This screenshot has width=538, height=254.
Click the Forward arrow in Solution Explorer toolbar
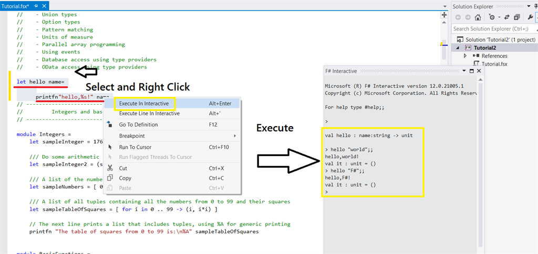(x=467, y=17)
